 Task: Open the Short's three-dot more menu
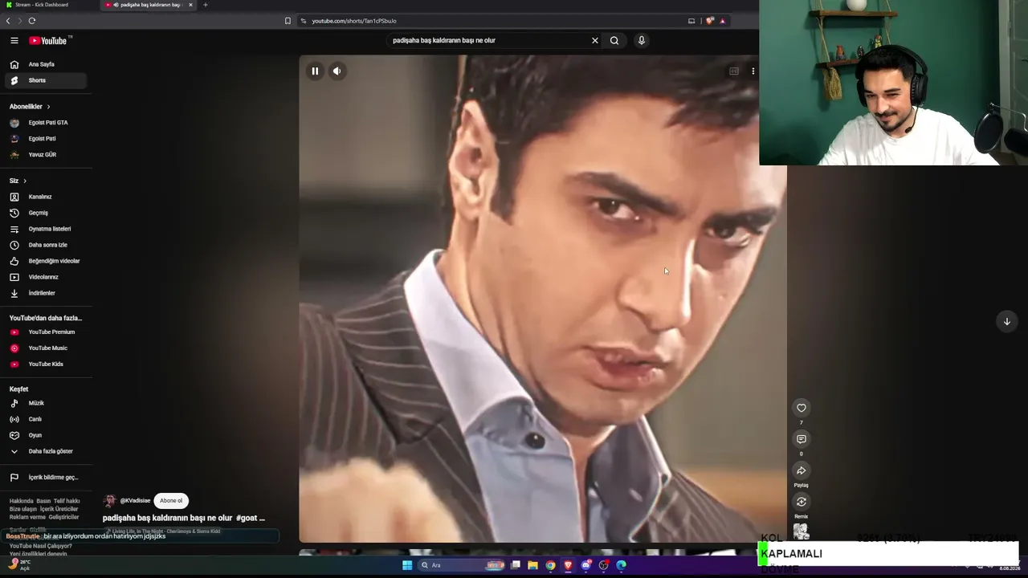(x=753, y=71)
